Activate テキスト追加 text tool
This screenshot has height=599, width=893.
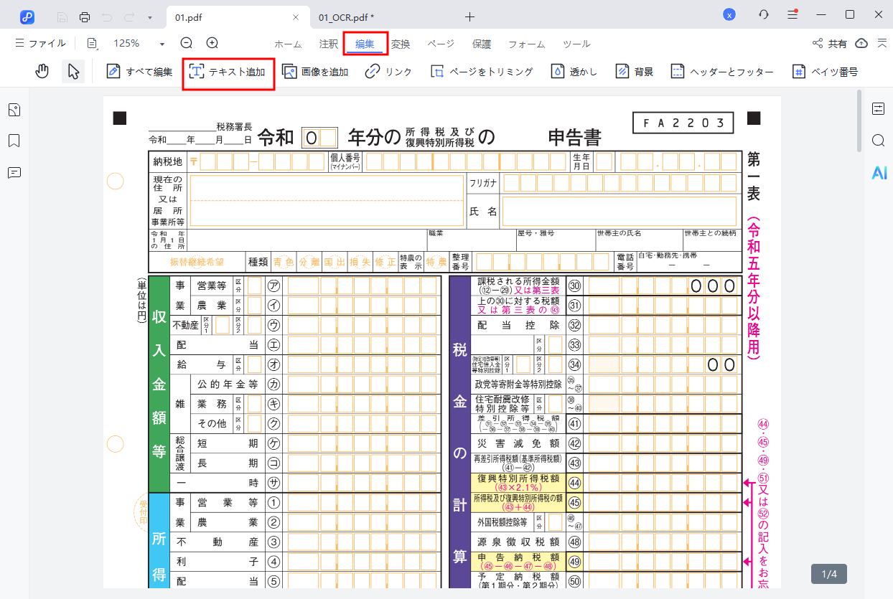(x=228, y=71)
